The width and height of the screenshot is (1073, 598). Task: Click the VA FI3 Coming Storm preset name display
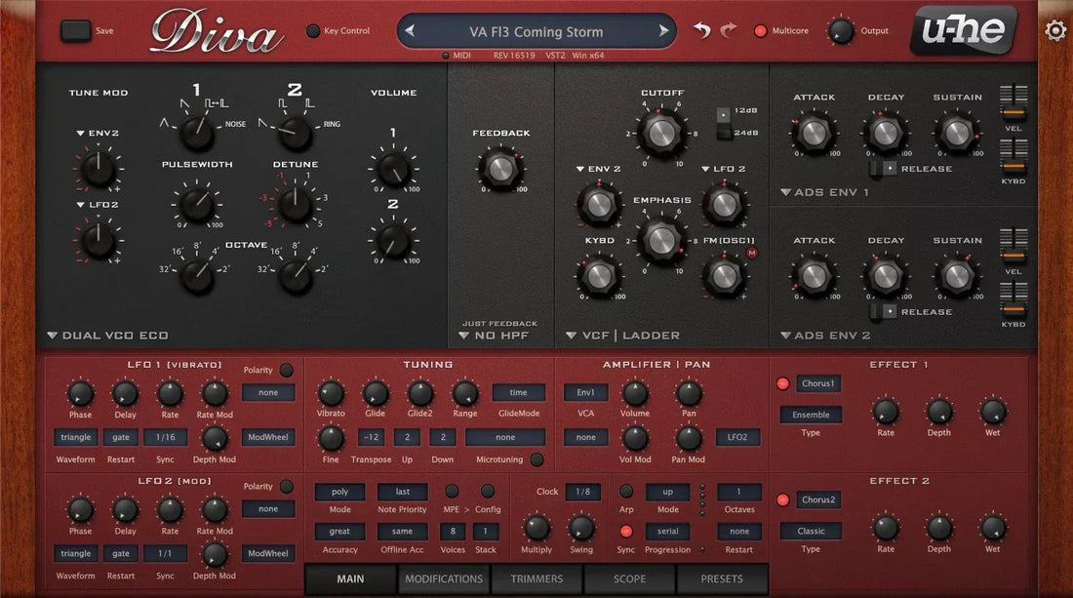click(x=536, y=31)
